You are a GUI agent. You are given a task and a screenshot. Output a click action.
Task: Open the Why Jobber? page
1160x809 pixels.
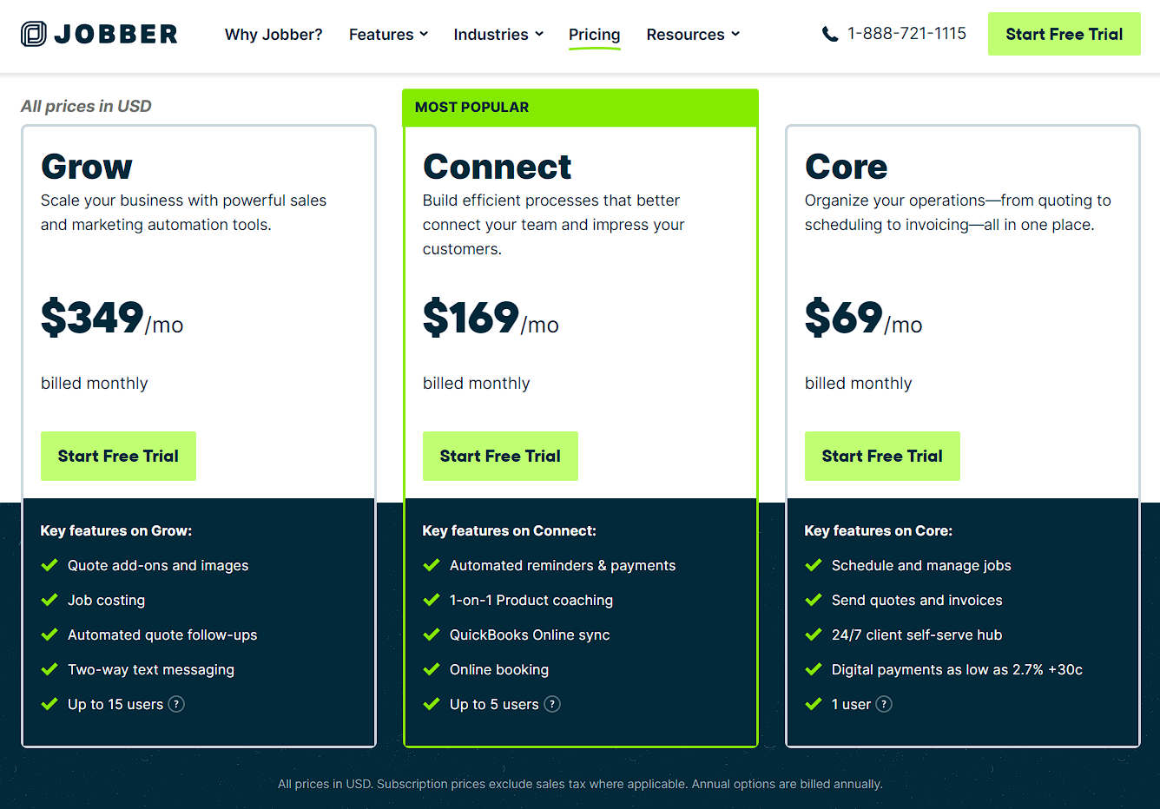click(x=274, y=34)
